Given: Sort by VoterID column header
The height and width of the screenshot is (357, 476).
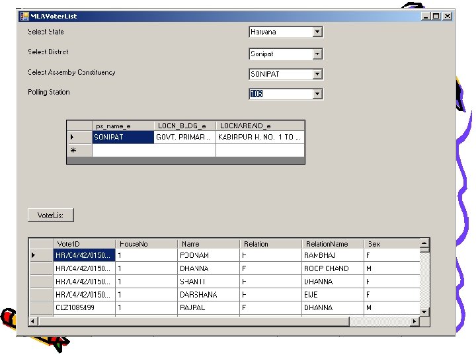Looking at the screenshot, I should (85, 244).
